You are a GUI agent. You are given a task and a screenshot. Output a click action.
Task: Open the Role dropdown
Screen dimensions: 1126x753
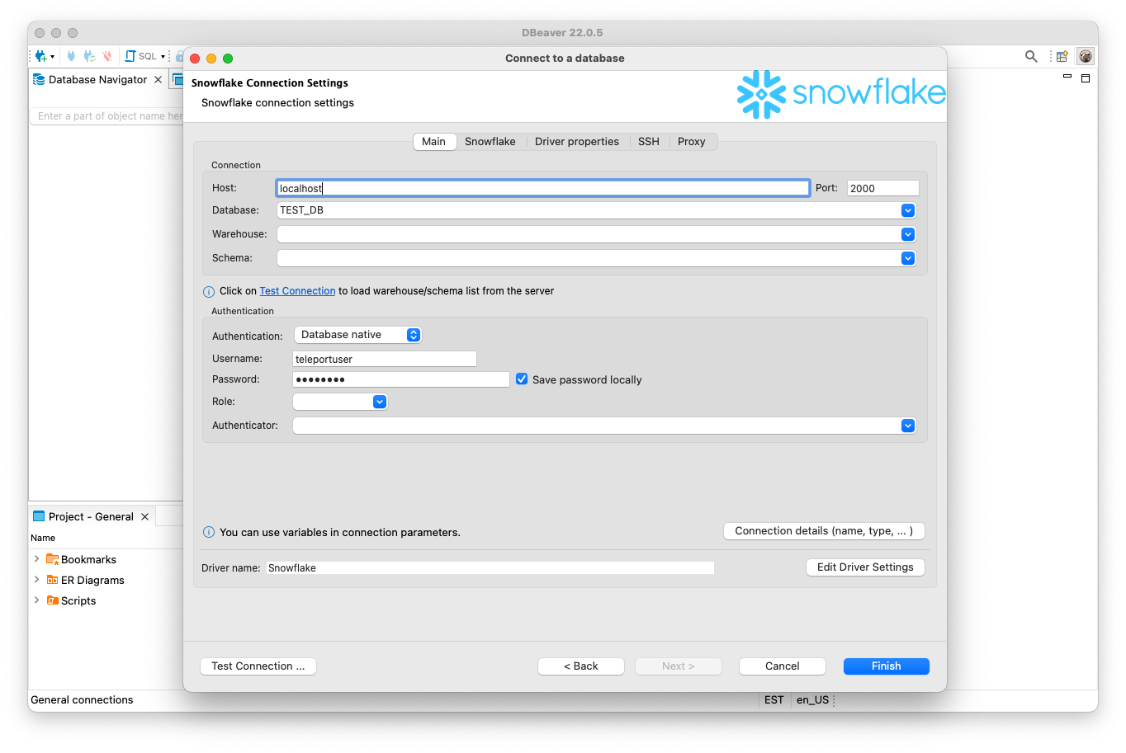click(379, 402)
